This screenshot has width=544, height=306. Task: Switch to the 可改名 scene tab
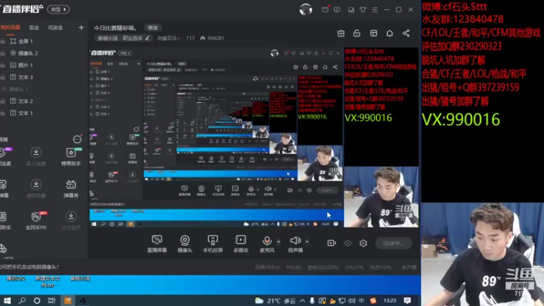tap(55, 28)
